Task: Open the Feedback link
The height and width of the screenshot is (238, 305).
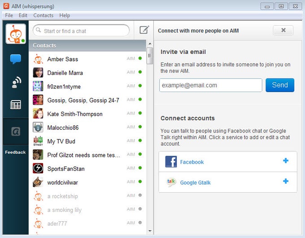Action: [x=15, y=152]
